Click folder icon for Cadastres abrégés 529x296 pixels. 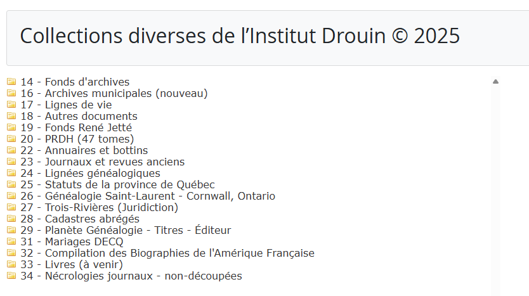[11, 219]
